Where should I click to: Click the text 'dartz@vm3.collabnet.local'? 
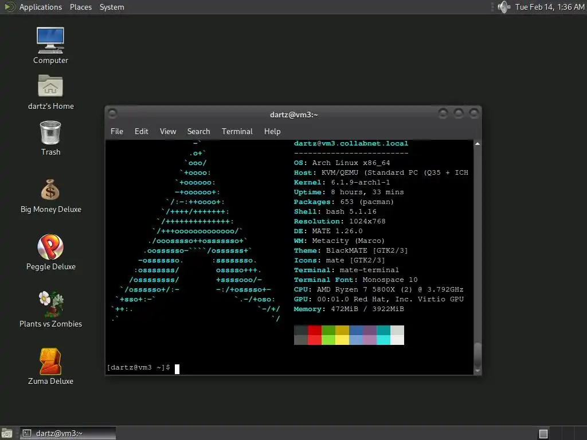click(x=351, y=143)
